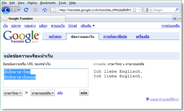Switch to the การค้นหาที่แปล tab
Viewport: 184px width, 111px height.
pyautogui.click(x=115, y=37)
